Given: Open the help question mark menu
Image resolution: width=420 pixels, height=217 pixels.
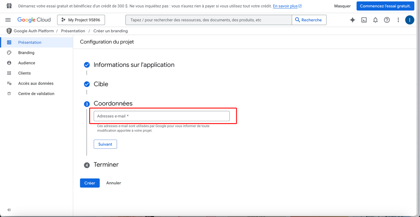Looking at the screenshot, I should [x=387, y=20].
